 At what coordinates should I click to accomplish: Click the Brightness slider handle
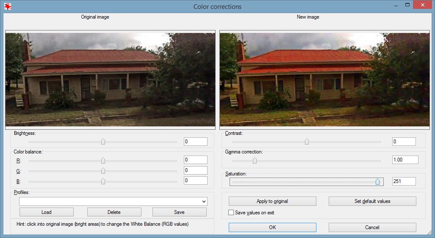(103, 142)
